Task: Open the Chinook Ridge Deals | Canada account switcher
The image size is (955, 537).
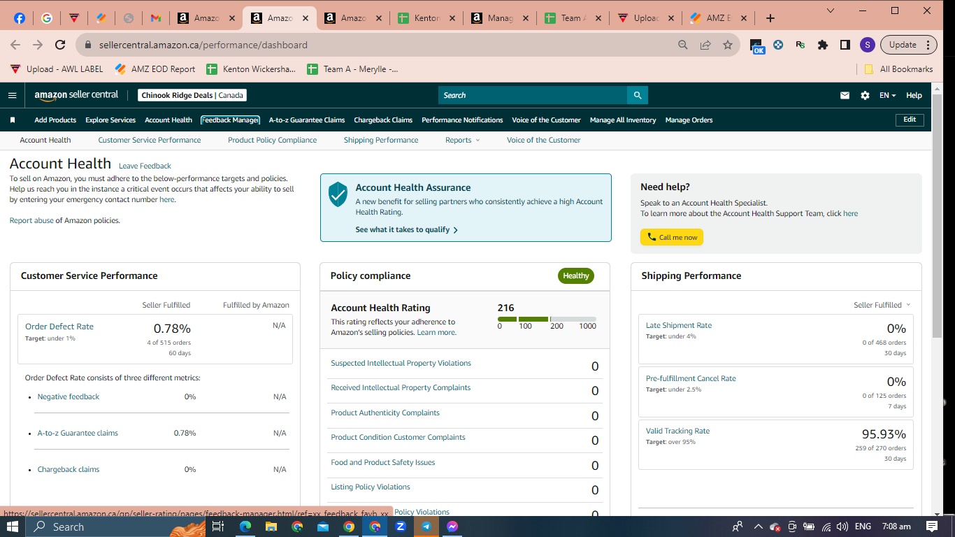Action: click(x=192, y=95)
